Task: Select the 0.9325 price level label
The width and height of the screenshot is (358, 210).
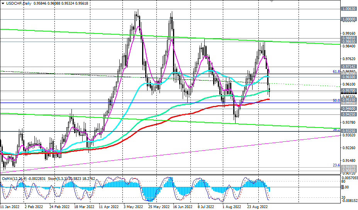Action: (349, 131)
